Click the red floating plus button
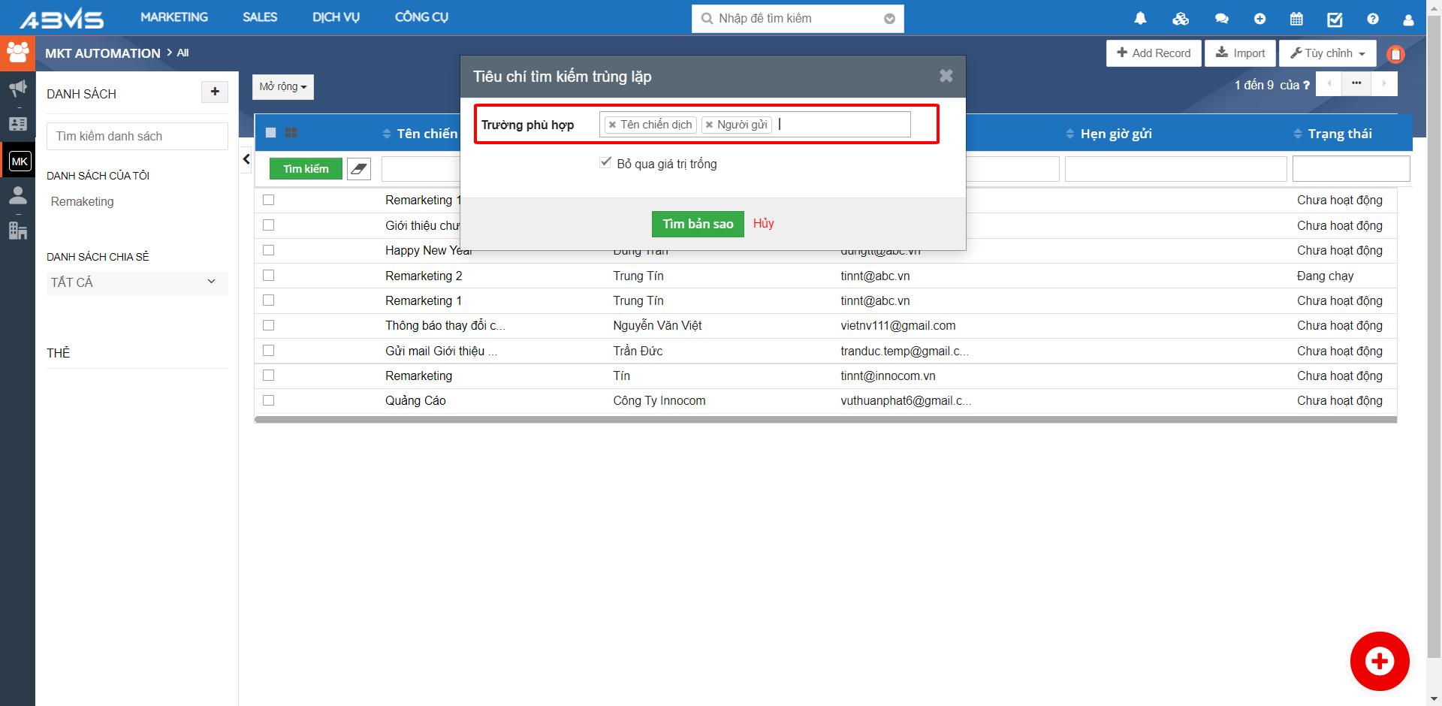The image size is (1442, 706). coord(1379,661)
